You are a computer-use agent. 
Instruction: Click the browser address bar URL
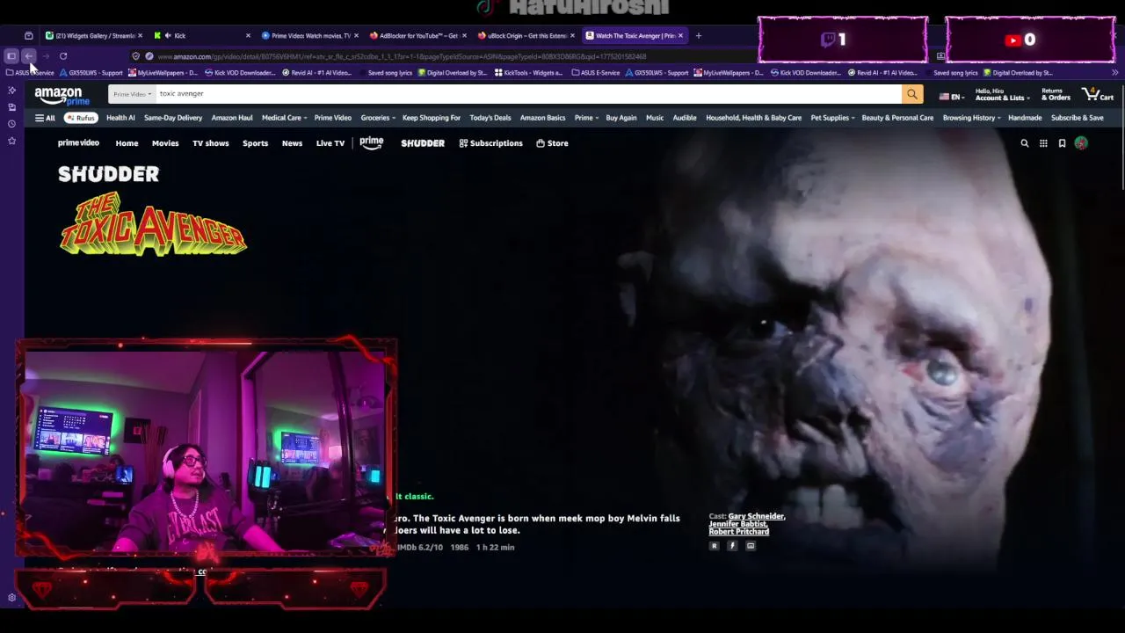click(402, 57)
